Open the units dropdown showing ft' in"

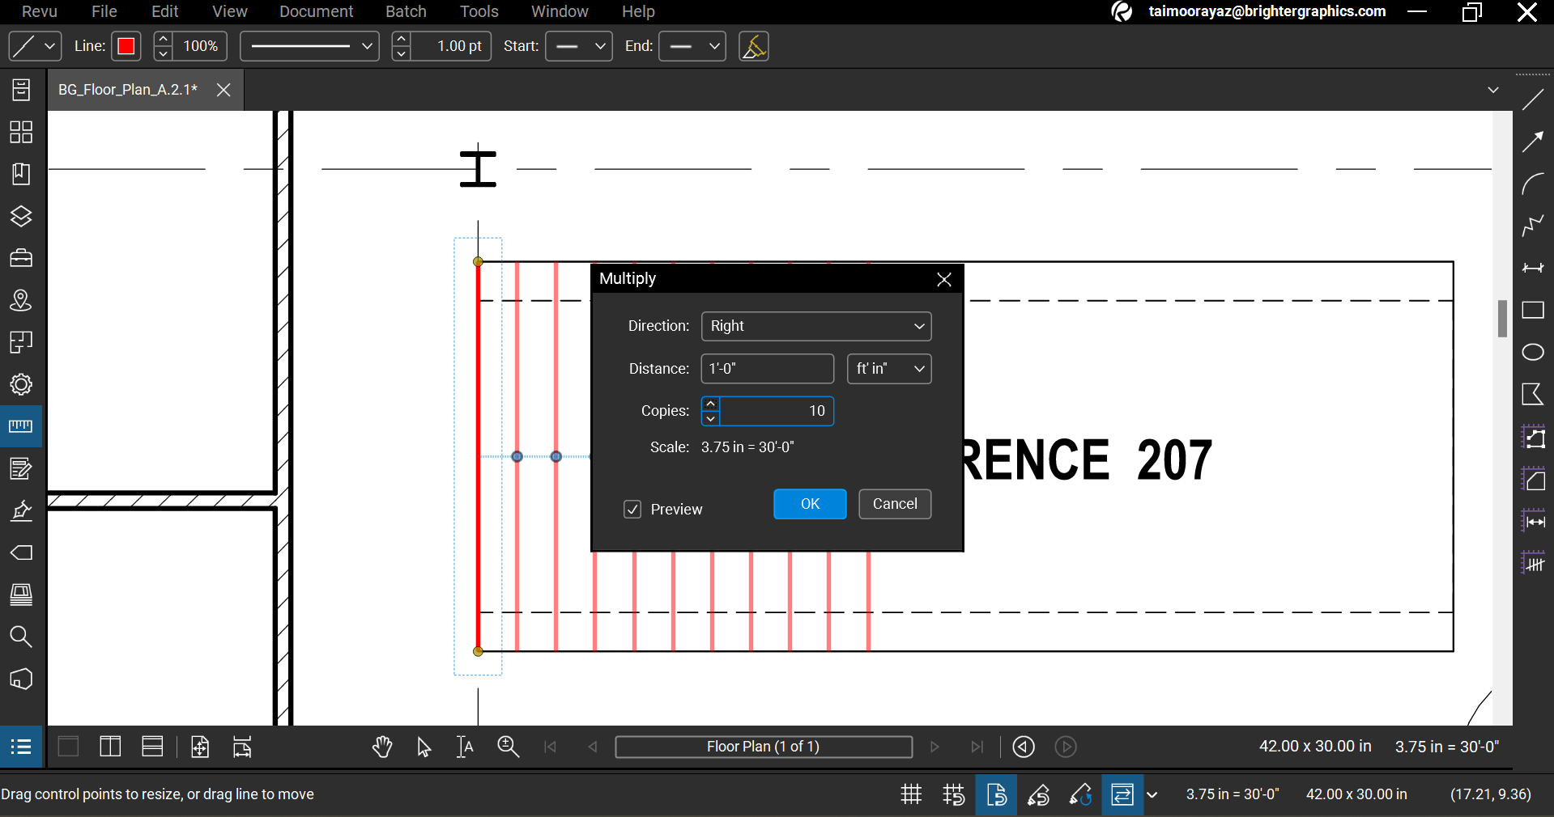888,369
